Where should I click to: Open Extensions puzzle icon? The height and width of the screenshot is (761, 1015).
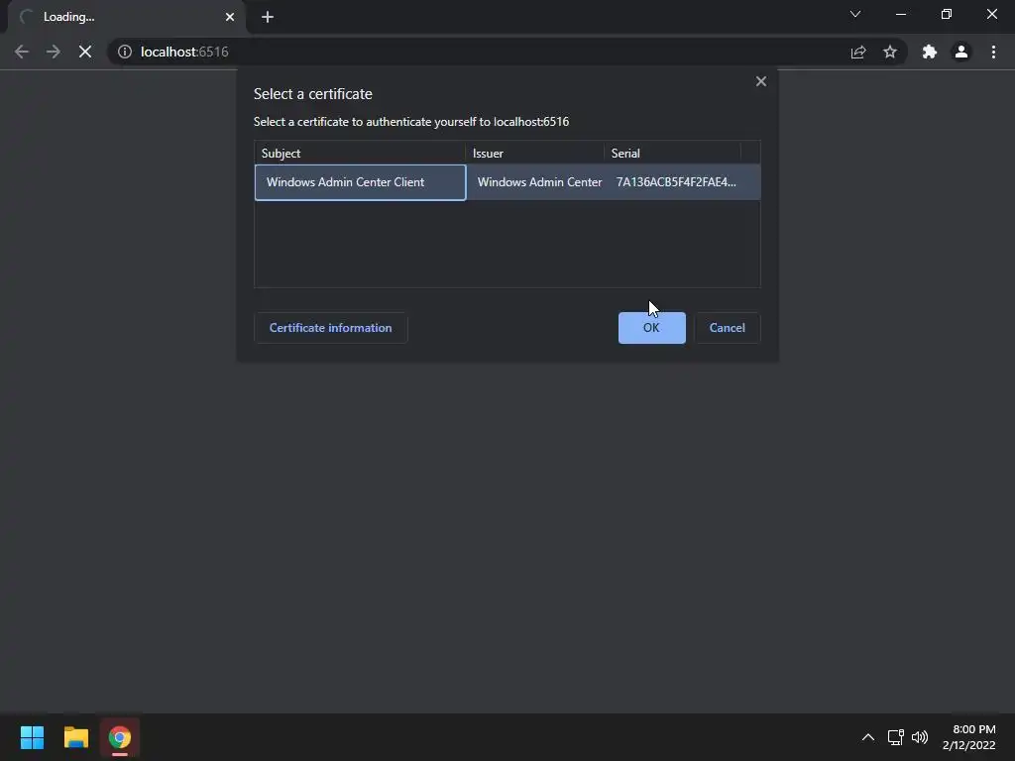point(930,52)
